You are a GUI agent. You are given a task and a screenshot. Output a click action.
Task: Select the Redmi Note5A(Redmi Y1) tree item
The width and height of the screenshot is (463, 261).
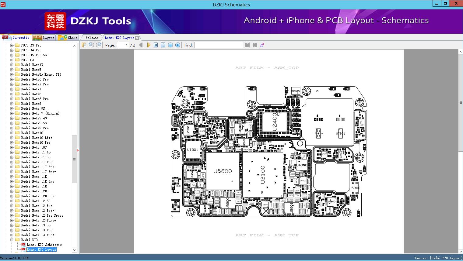pos(41,74)
